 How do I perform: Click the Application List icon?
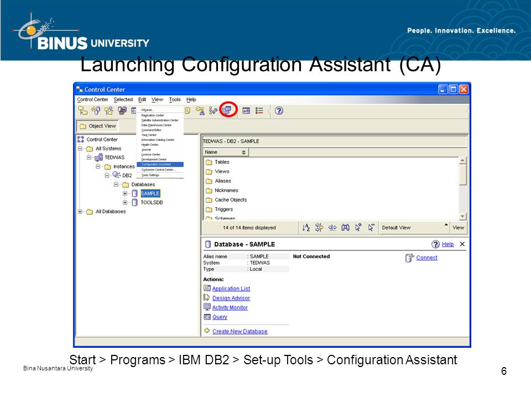(207, 288)
